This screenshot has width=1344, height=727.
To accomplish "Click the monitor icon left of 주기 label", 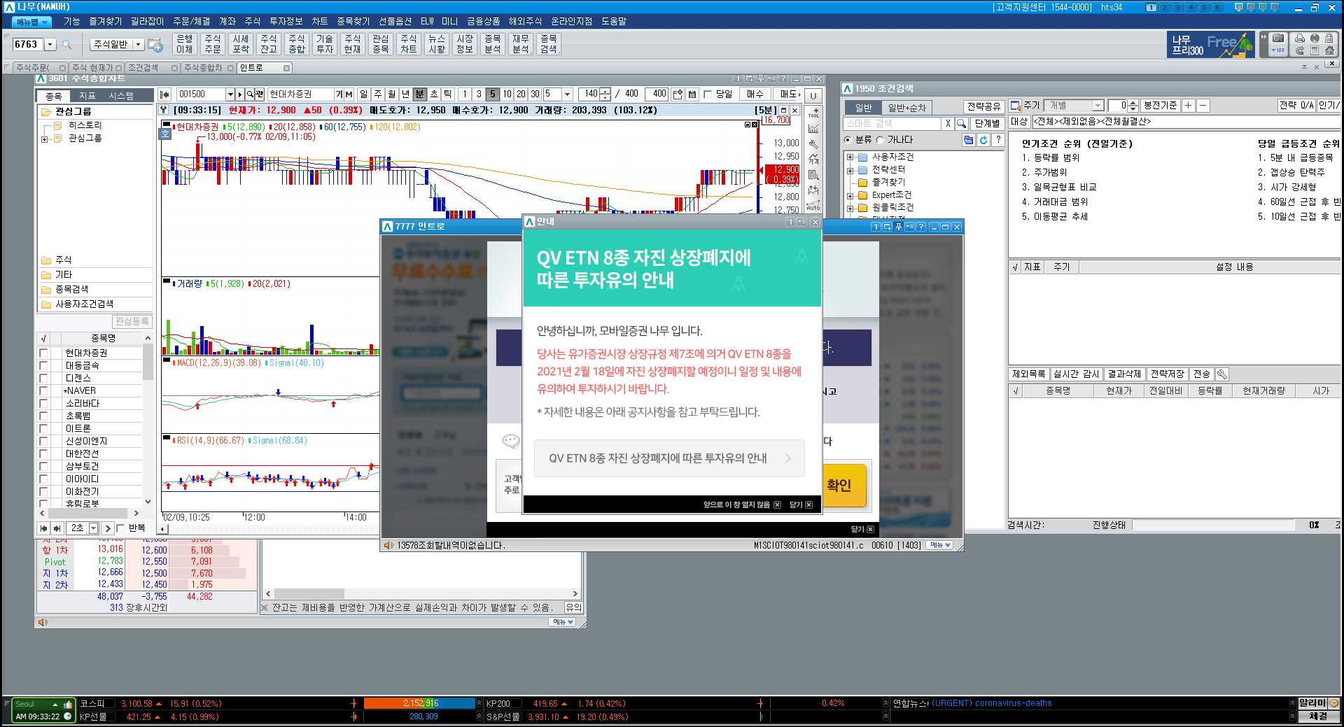I will point(1016,106).
